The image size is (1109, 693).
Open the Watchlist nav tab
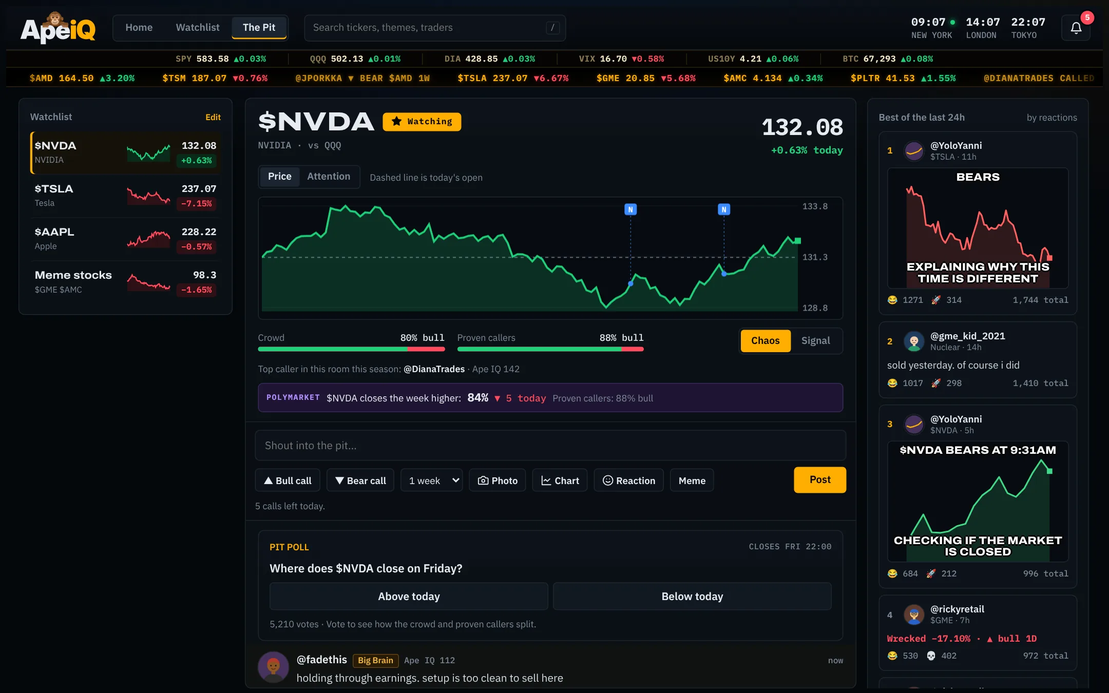(198, 28)
